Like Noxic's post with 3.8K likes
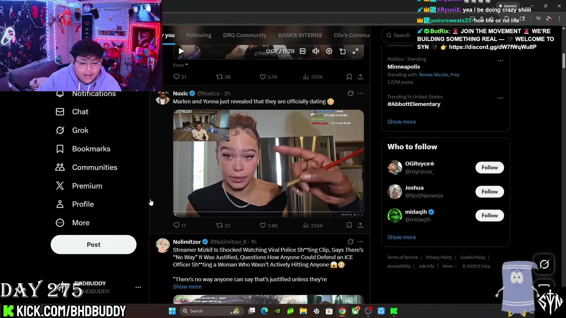The width and height of the screenshot is (566, 318). [268, 225]
